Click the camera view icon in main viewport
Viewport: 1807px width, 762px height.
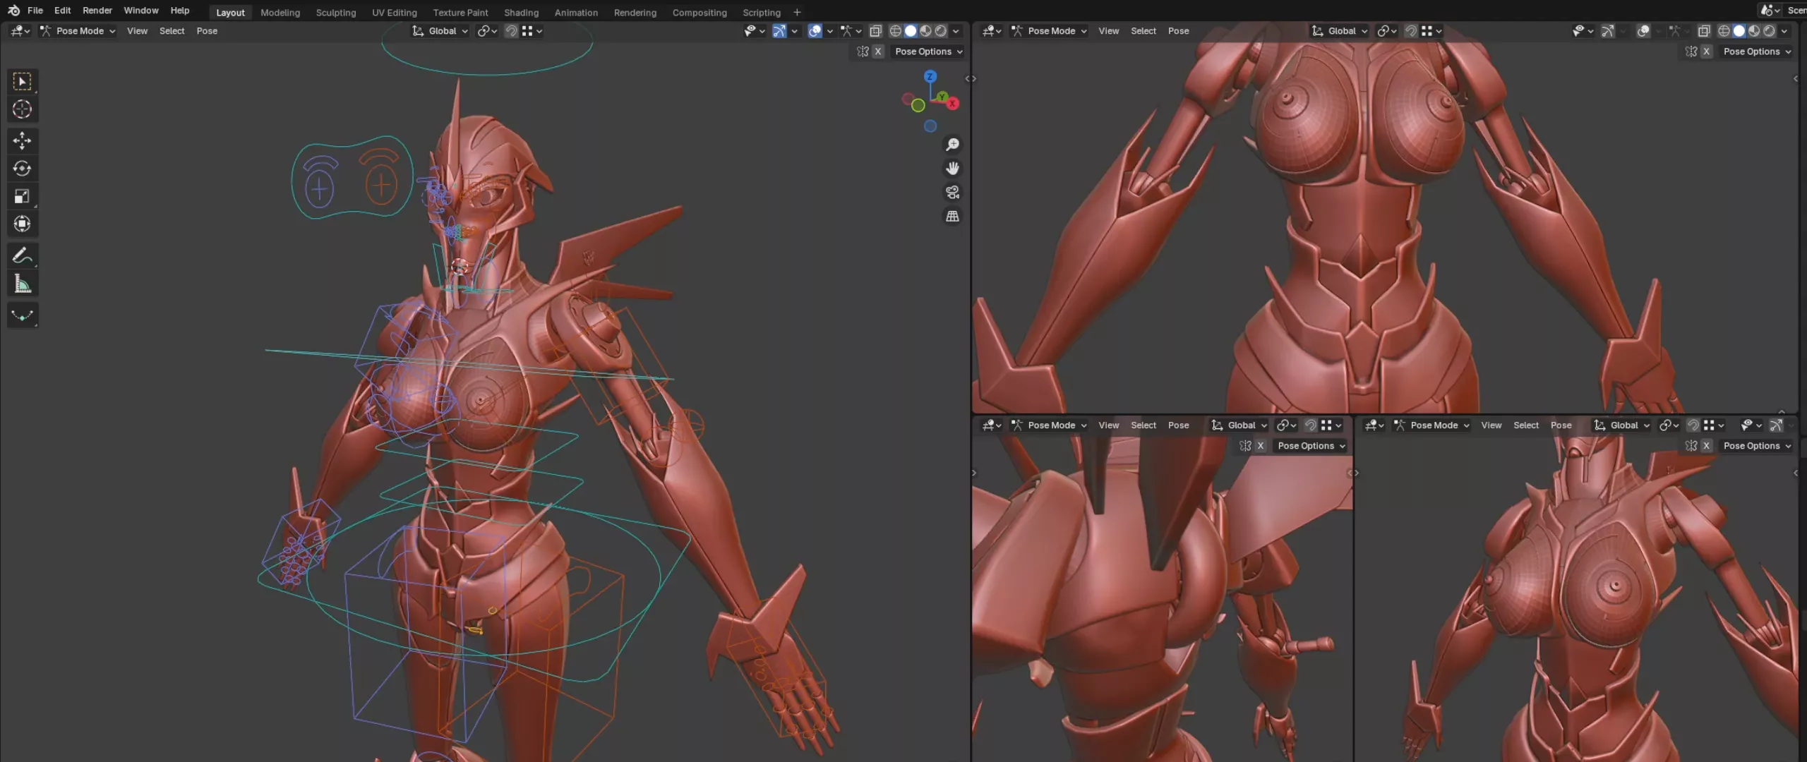click(x=952, y=192)
